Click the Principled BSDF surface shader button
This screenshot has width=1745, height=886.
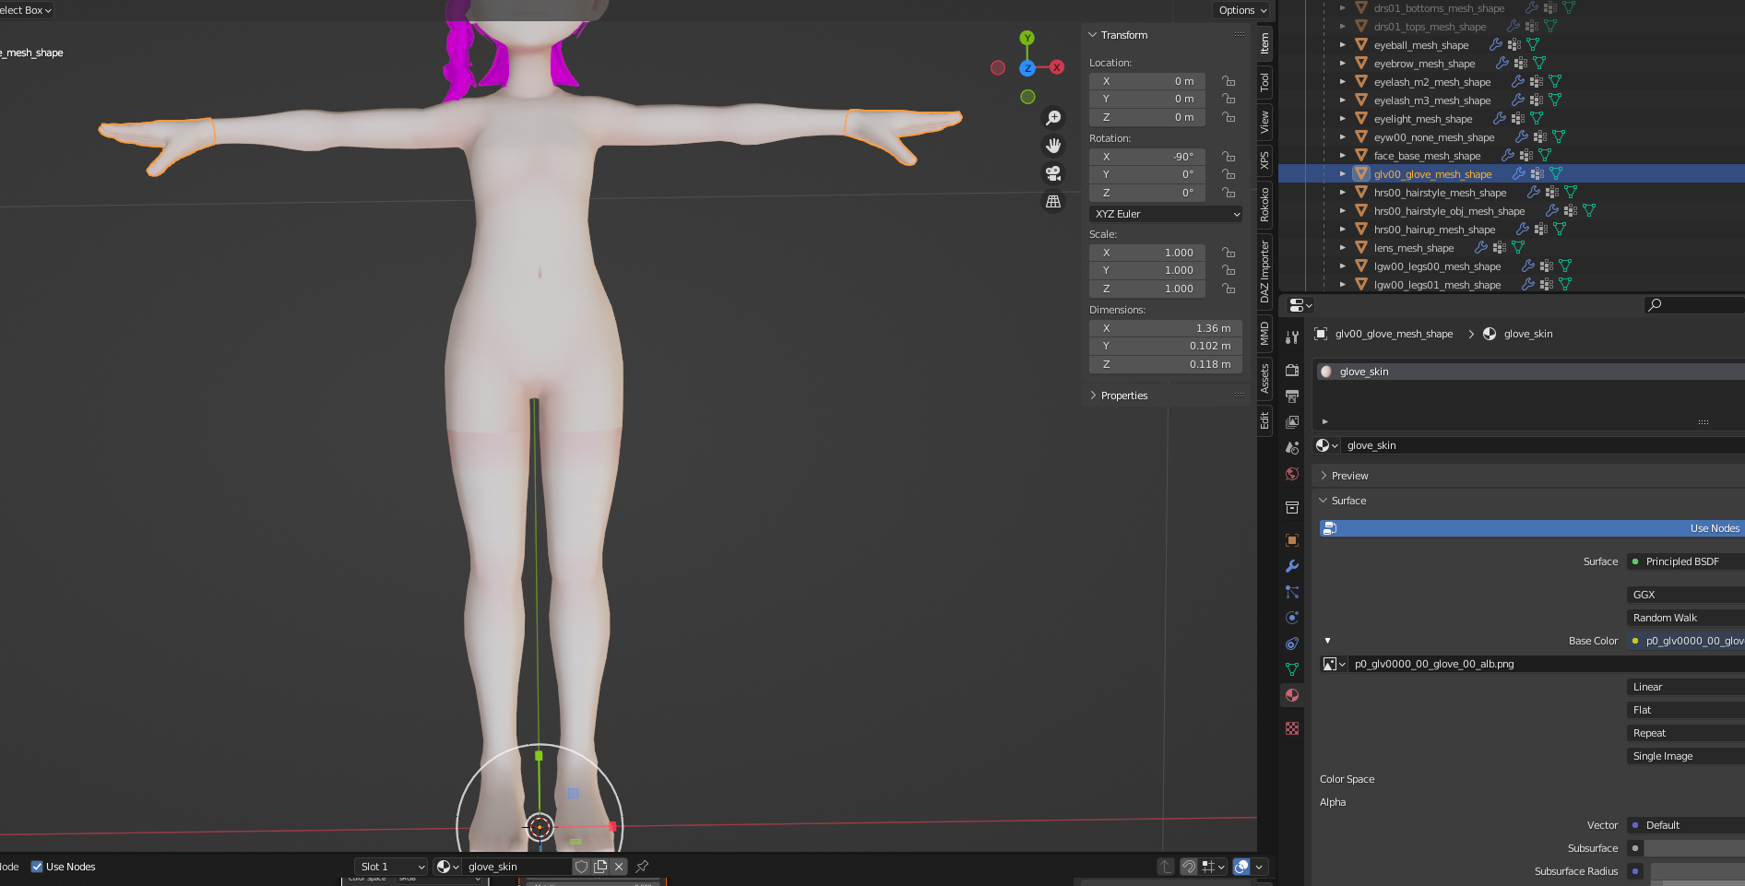pos(1686,561)
